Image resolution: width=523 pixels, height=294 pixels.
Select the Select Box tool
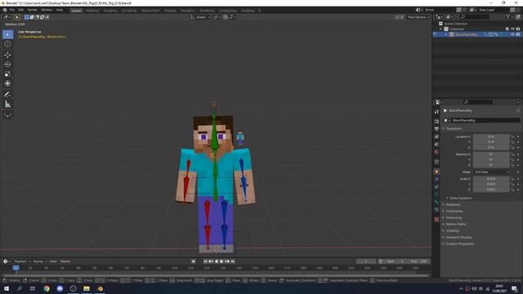pos(7,34)
